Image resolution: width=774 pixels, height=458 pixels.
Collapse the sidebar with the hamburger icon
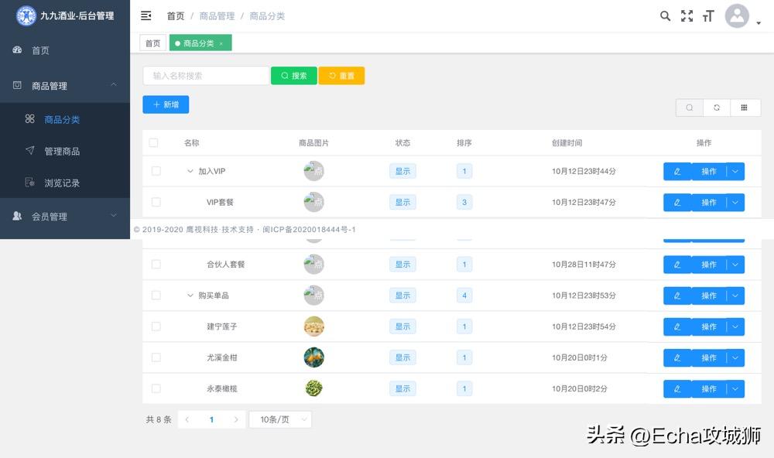click(x=146, y=15)
